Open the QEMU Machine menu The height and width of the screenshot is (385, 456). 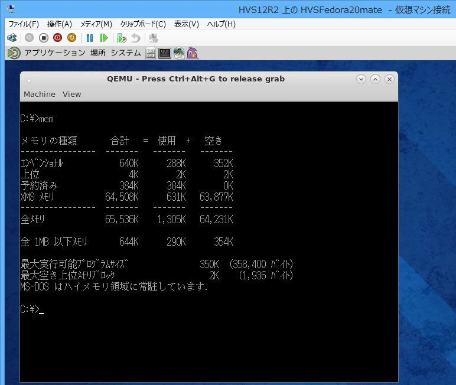40,94
